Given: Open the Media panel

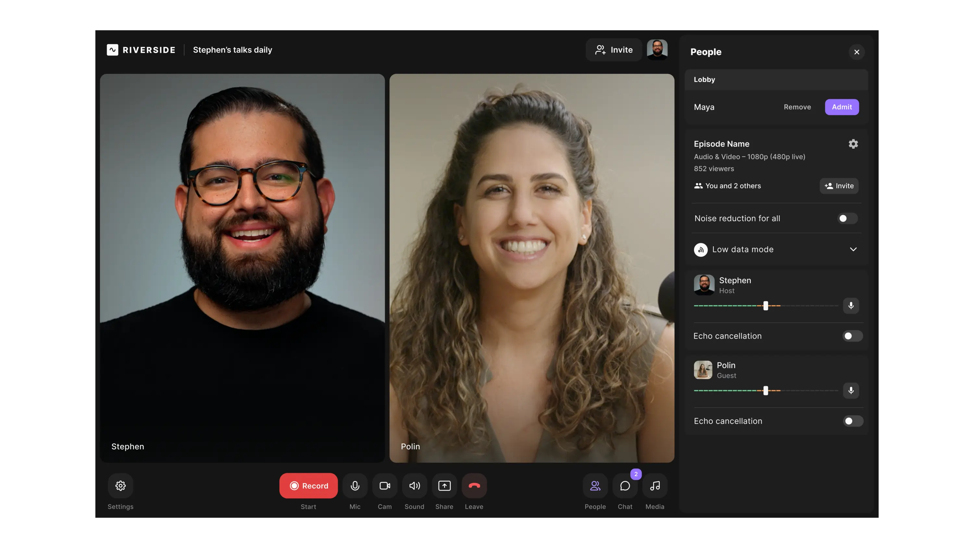Looking at the screenshot, I should click(655, 486).
